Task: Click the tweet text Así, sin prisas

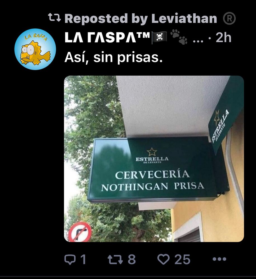Action: pos(113,57)
